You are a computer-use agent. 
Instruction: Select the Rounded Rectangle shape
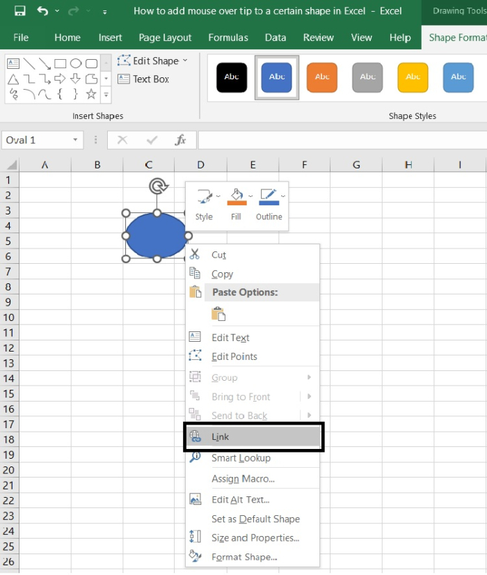pyautogui.click(x=91, y=63)
